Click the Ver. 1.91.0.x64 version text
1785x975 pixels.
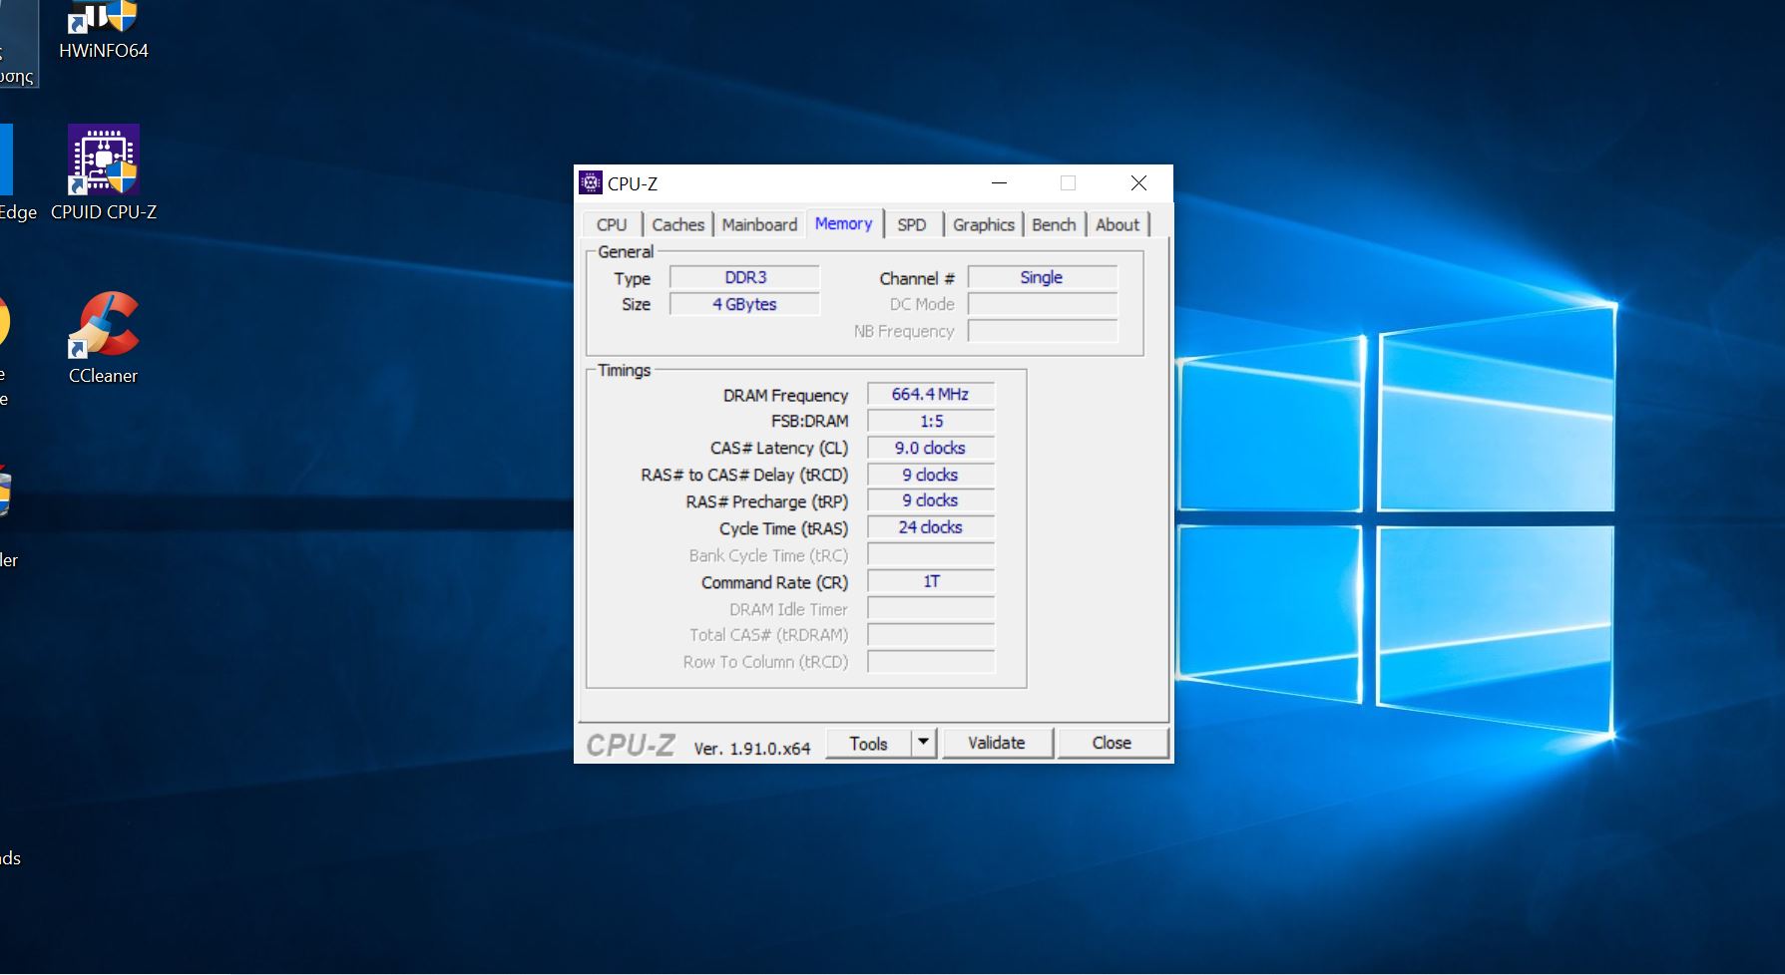[752, 748]
